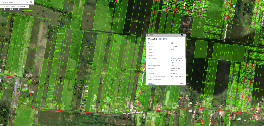Click the parcel labeled 175
264x126 pixels.
click(122, 19)
